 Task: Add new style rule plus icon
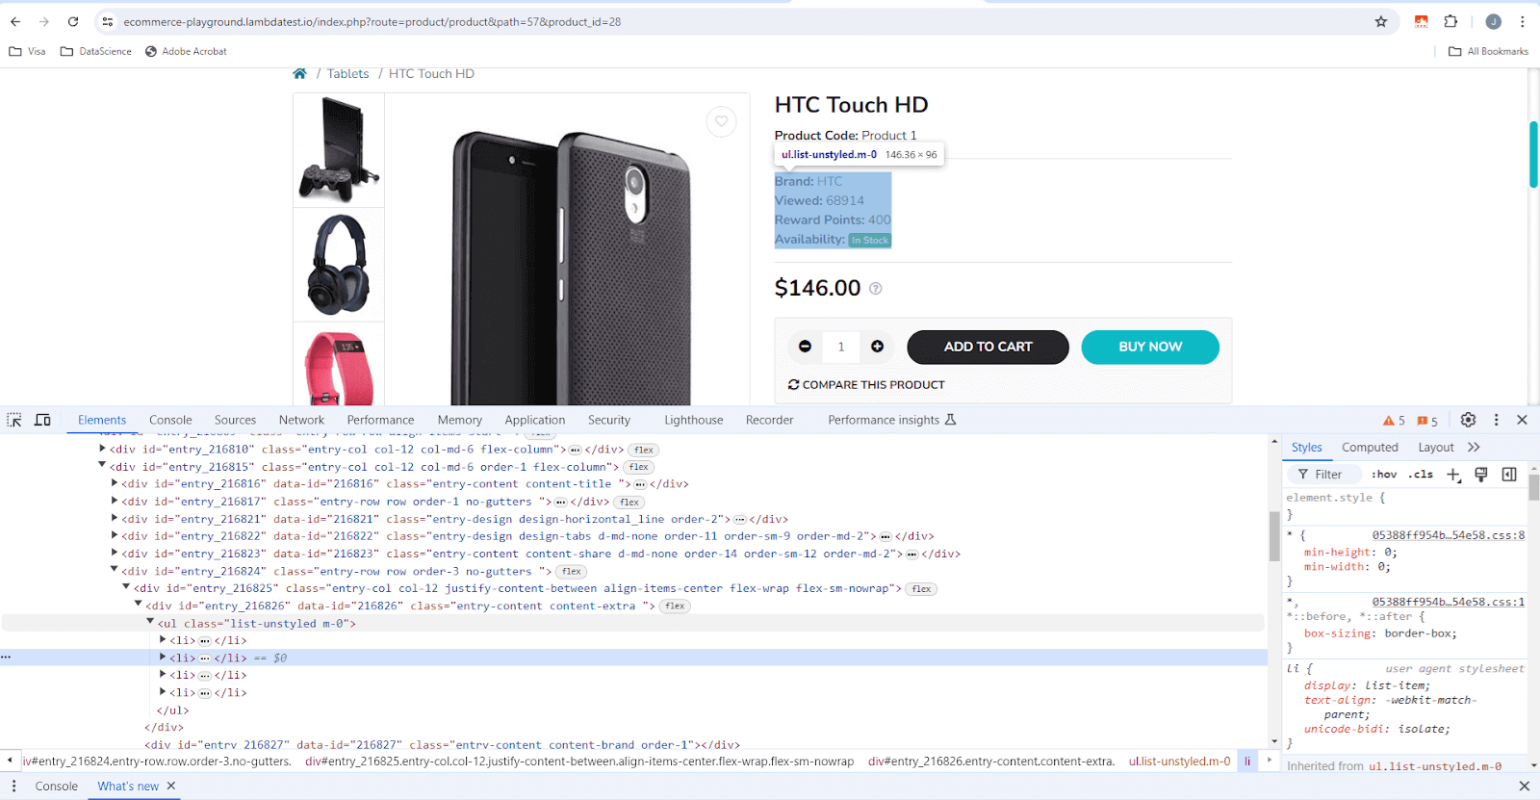pos(1453,475)
